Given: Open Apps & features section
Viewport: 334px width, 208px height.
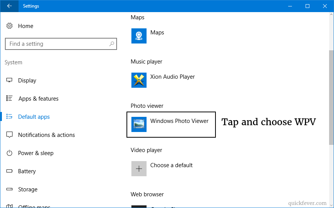Looking at the screenshot, I should click(38, 98).
